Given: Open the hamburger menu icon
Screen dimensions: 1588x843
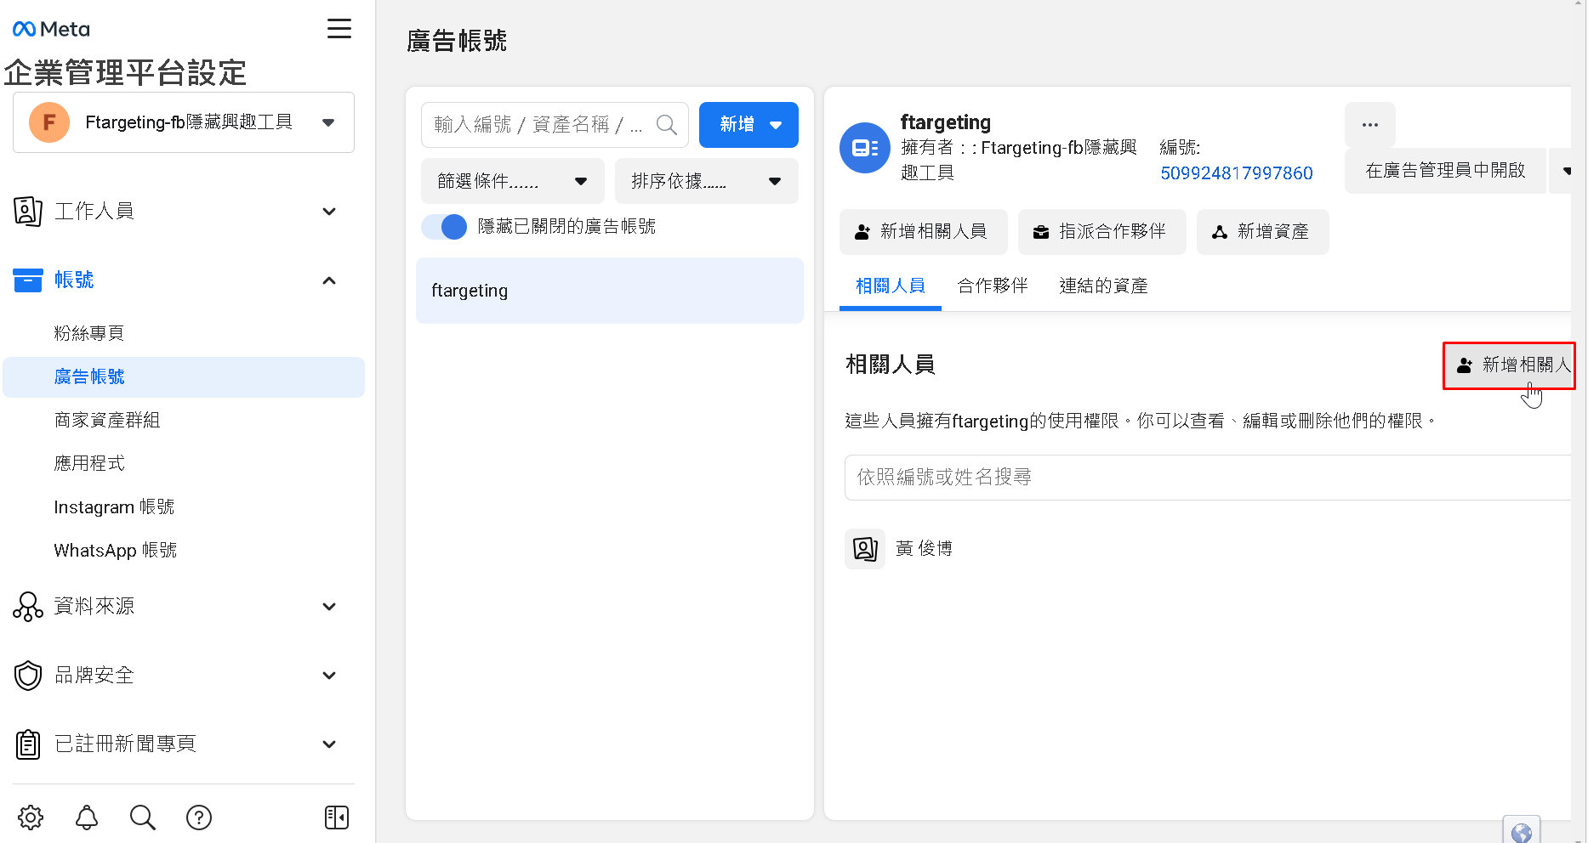Looking at the screenshot, I should click(x=339, y=29).
